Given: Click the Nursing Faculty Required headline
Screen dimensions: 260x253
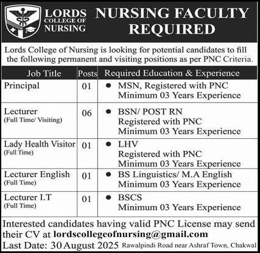Looking at the screenshot, I should [x=172, y=21].
